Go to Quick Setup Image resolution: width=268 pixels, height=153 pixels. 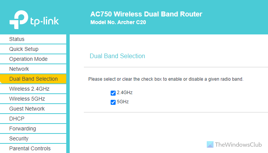(x=24, y=49)
